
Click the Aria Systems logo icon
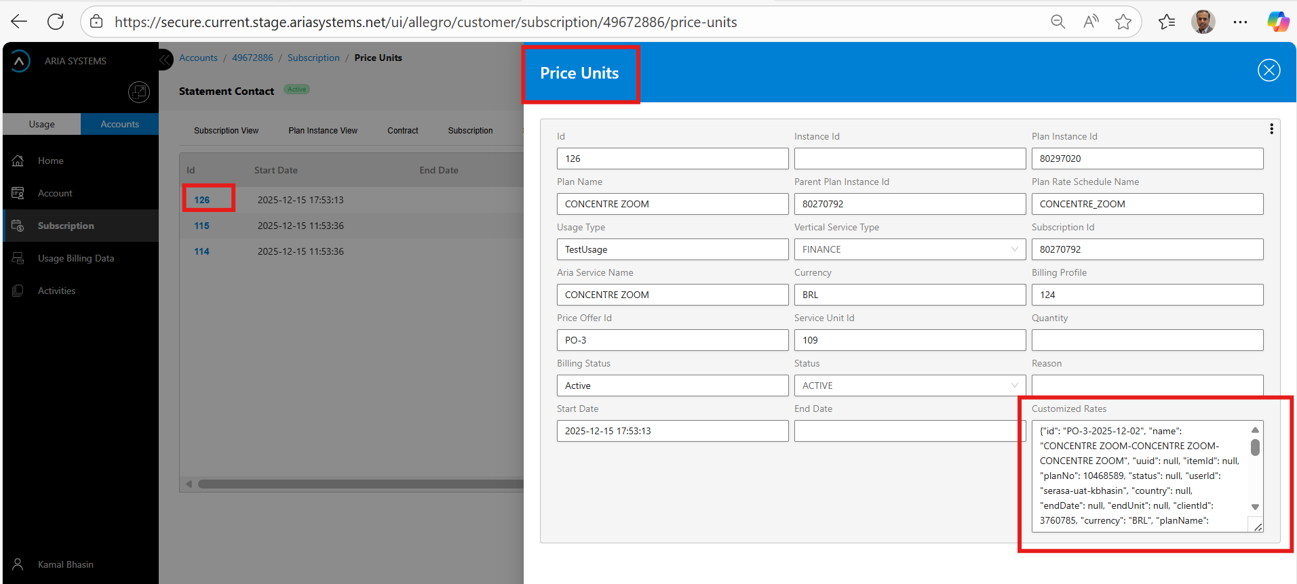pos(20,61)
